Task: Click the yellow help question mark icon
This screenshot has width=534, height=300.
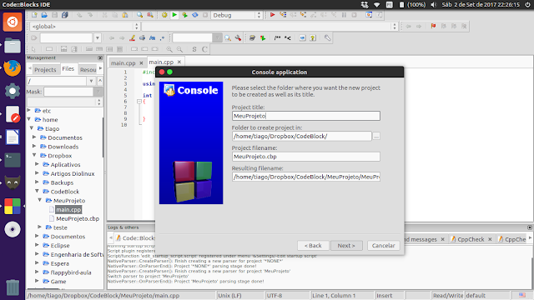Action: tap(313, 38)
